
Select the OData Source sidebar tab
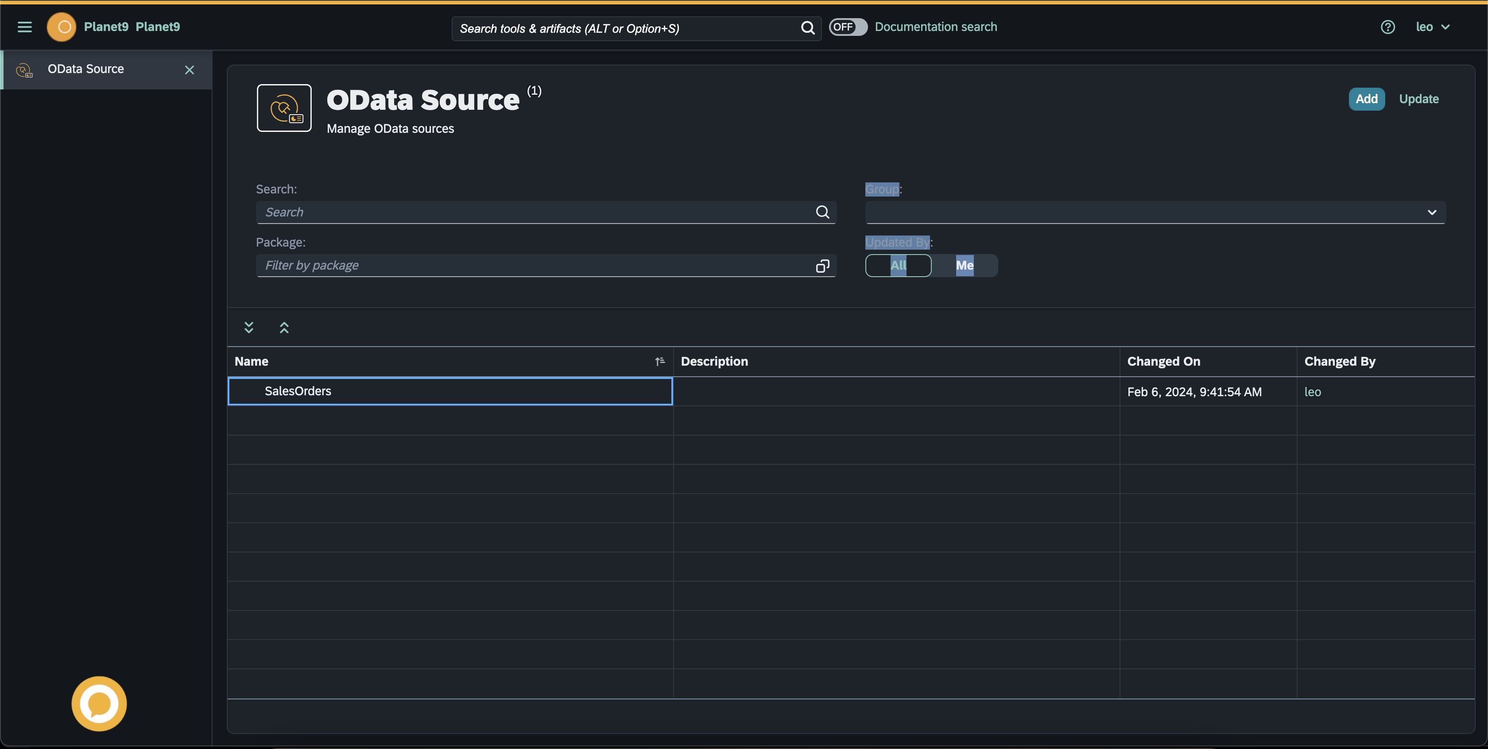pos(86,69)
